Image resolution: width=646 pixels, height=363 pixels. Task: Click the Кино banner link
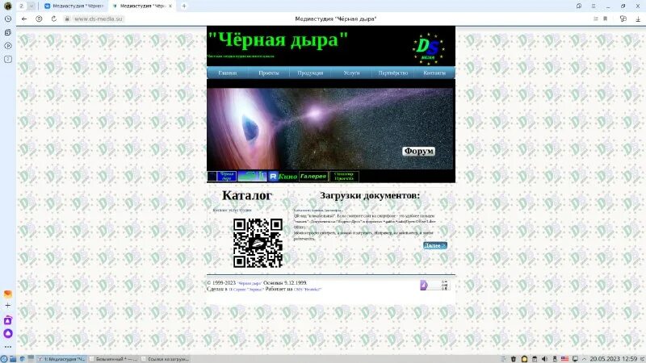pyautogui.click(x=283, y=176)
